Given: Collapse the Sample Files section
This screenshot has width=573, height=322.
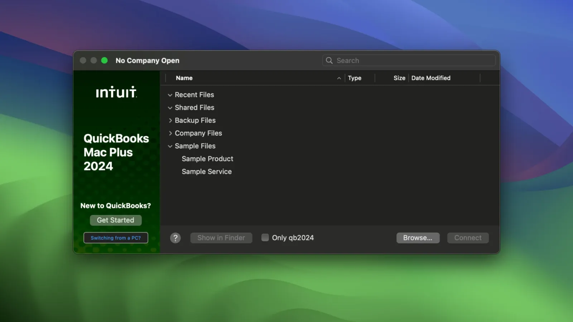Looking at the screenshot, I should pos(170,146).
